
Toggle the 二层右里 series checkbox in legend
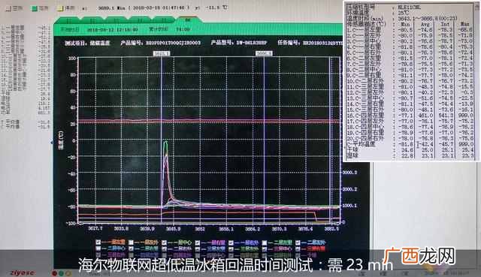pyautogui.click(x=131, y=248)
